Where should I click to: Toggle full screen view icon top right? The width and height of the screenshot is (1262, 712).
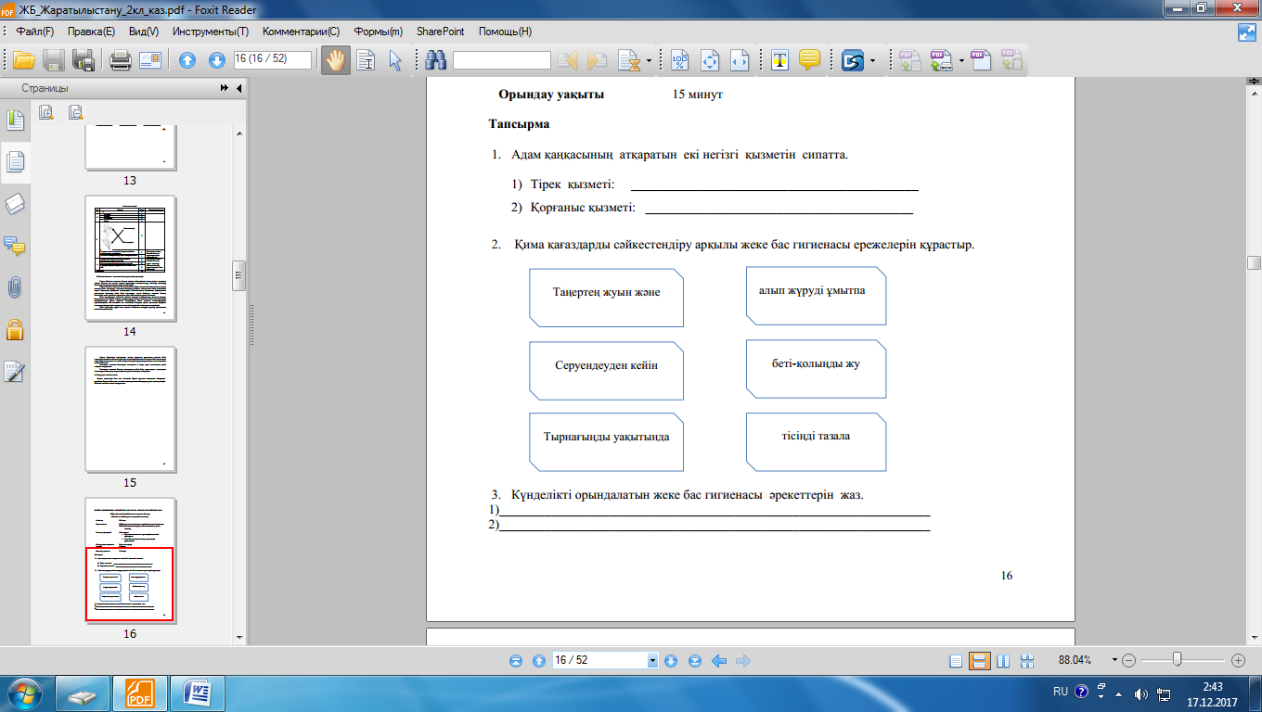tap(1247, 32)
